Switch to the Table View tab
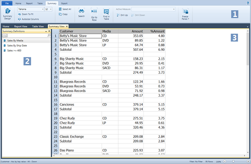Viewport: 251px width, 164px height. tap(38, 26)
